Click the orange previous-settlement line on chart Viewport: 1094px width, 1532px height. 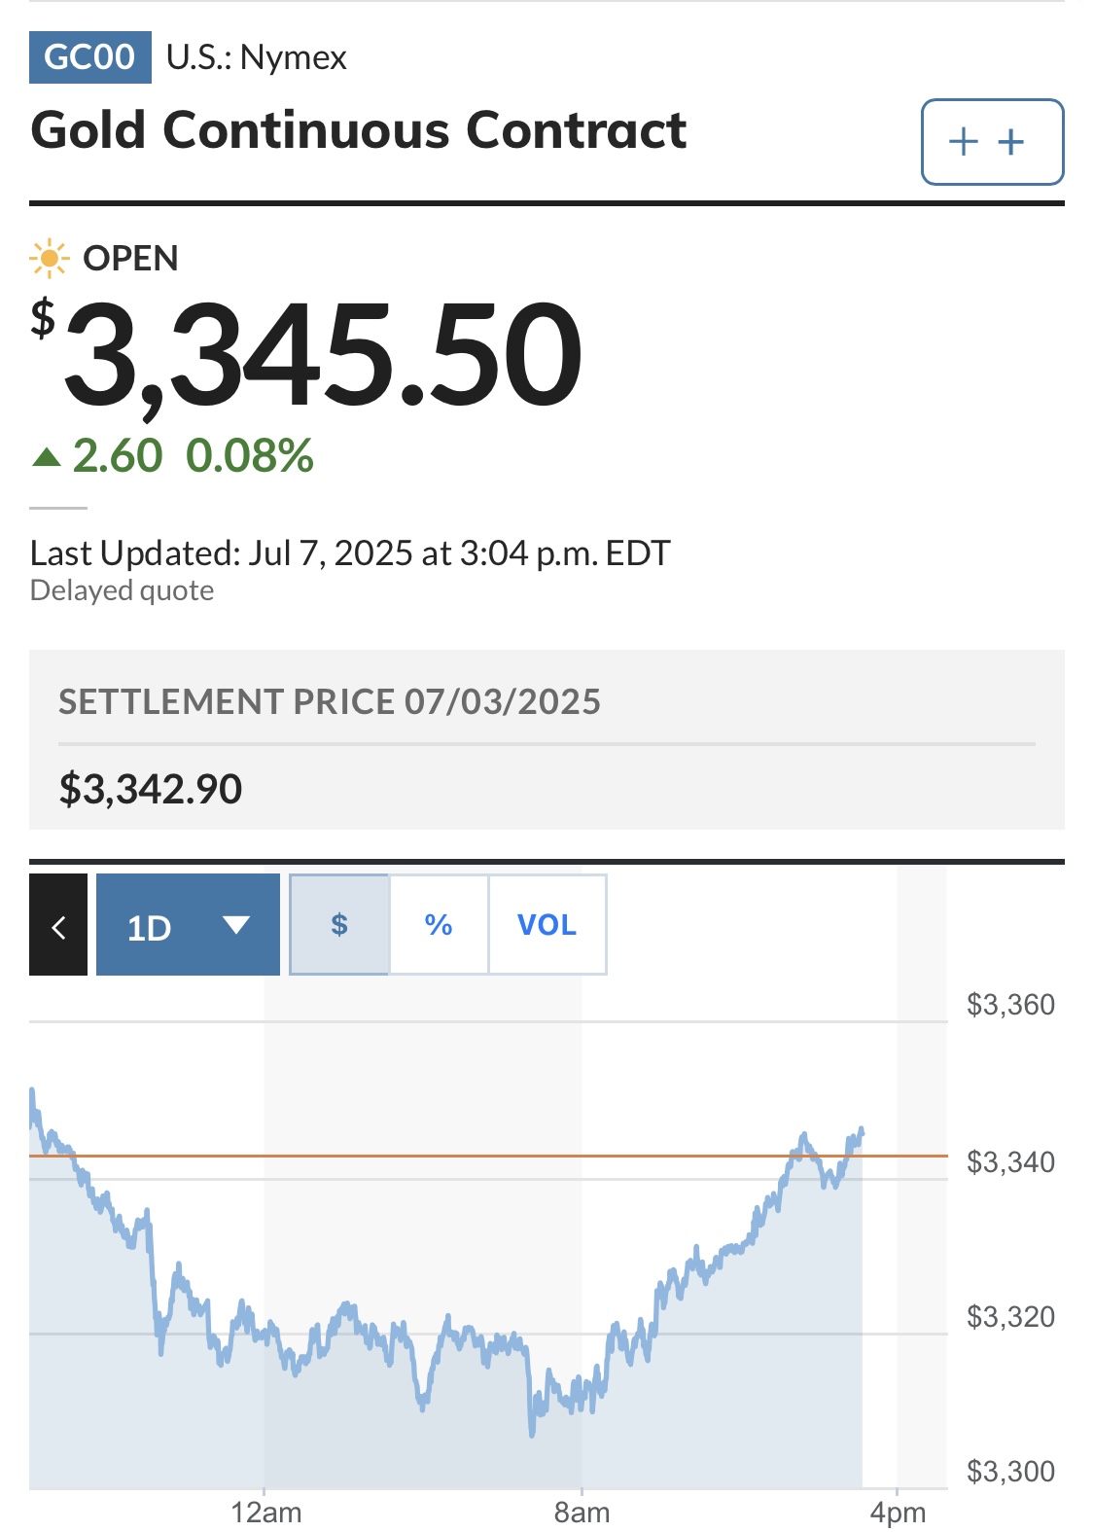(x=488, y=1156)
